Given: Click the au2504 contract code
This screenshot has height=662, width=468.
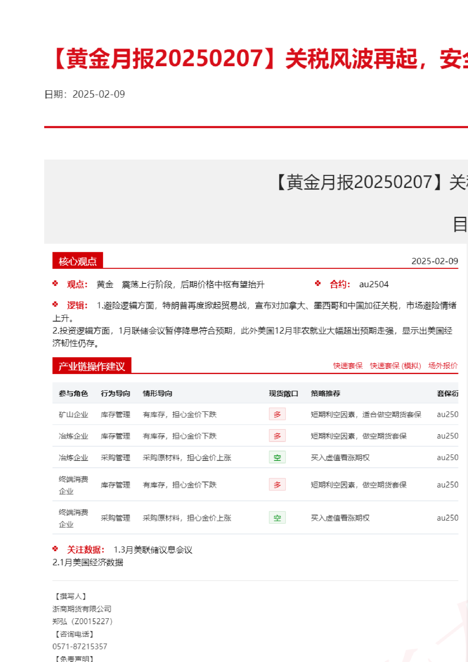Looking at the screenshot, I should [x=373, y=284].
